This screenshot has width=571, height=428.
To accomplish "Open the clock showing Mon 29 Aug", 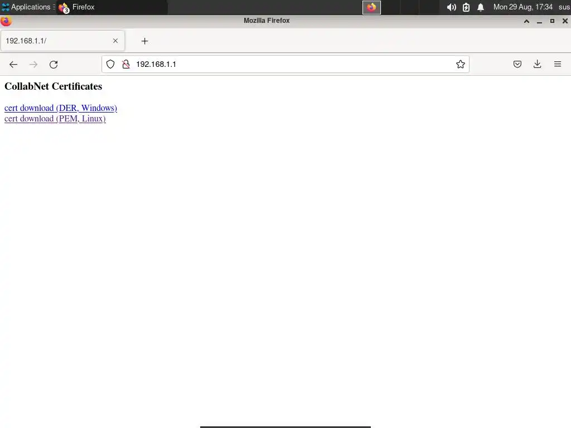I will (x=523, y=7).
